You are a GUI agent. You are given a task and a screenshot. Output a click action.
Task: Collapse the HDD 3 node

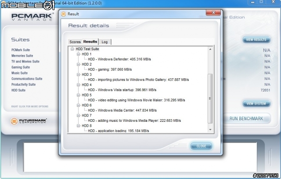[x=78, y=74]
